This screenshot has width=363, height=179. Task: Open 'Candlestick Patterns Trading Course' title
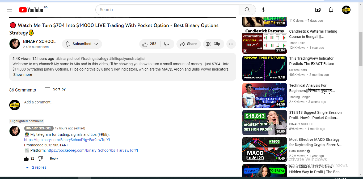coord(313,34)
